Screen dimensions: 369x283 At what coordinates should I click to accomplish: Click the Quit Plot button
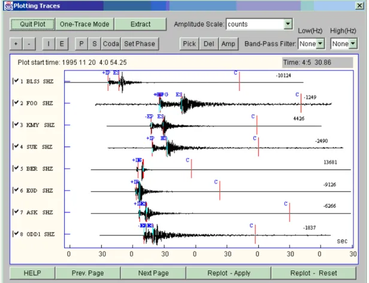click(32, 24)
